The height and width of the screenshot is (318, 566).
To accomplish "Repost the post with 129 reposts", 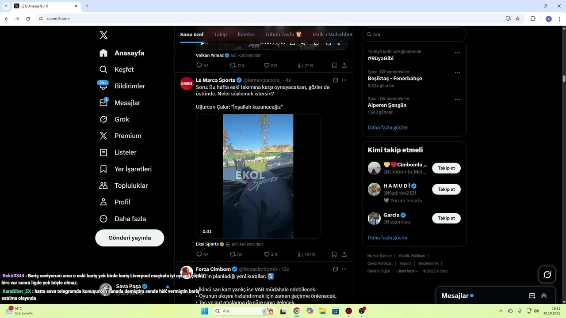I will click(x=237, y=65).
